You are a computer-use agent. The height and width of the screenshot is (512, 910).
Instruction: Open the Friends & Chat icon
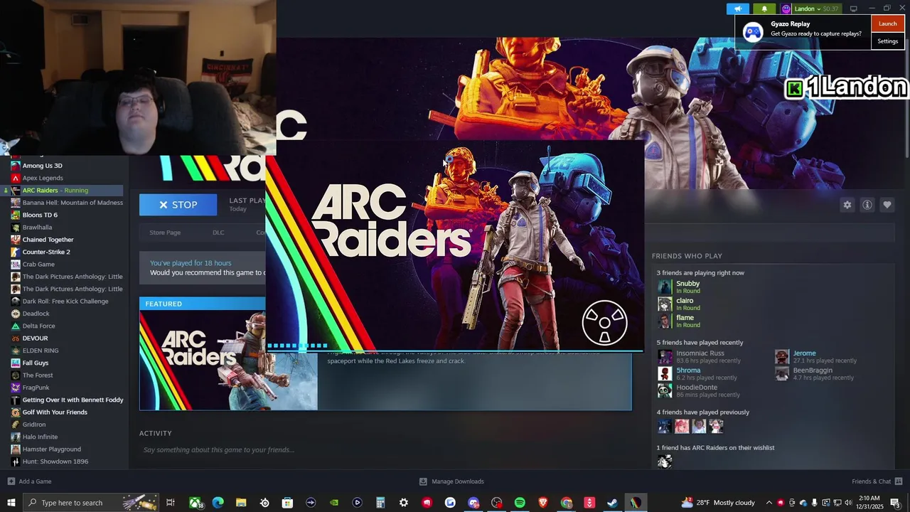pos(899,481)
